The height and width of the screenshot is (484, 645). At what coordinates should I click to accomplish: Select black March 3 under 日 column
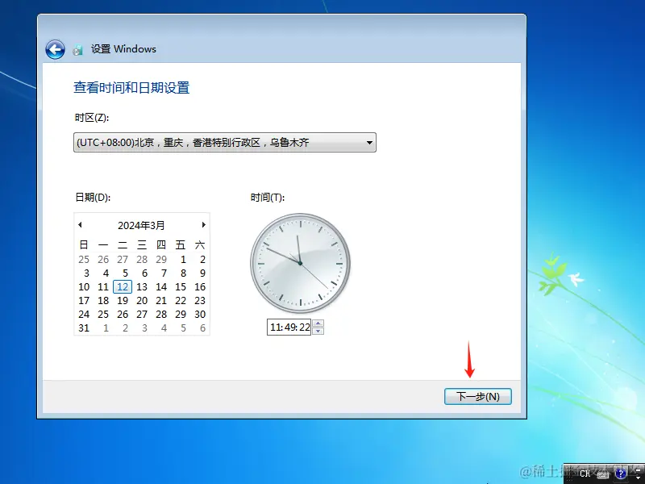click(86, 273)
